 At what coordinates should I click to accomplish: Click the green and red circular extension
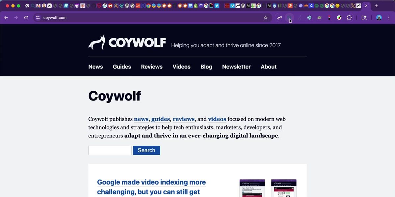pos(339,17)
